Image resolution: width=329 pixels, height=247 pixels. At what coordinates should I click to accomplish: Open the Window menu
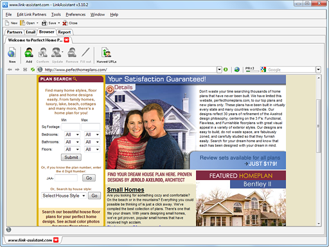tap(98, 15)
